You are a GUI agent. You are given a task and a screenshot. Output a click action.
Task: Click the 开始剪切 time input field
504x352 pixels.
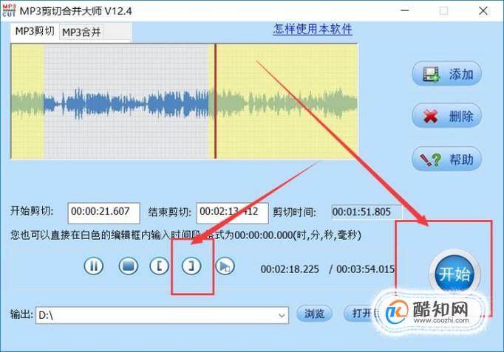(103, 213)
